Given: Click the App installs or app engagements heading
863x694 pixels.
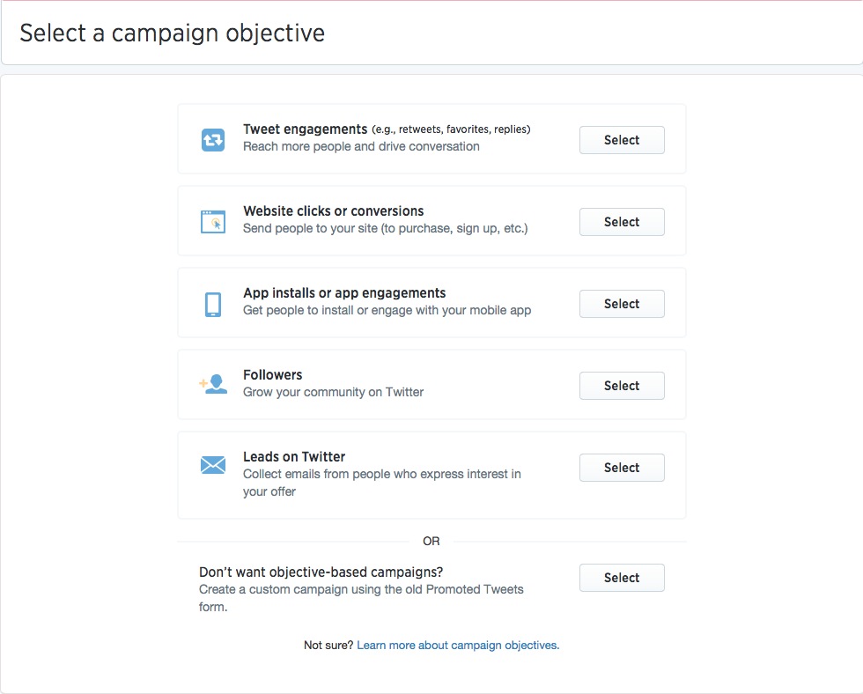Looking at the screenshot, I should tap(344, 292).
